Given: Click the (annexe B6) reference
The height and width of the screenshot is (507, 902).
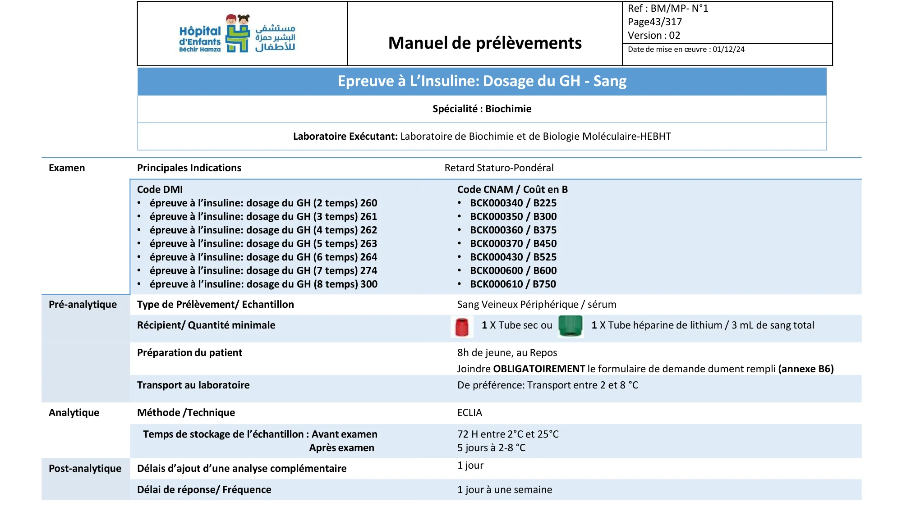Looking at the screenshot, I should (x=805, y=369).
